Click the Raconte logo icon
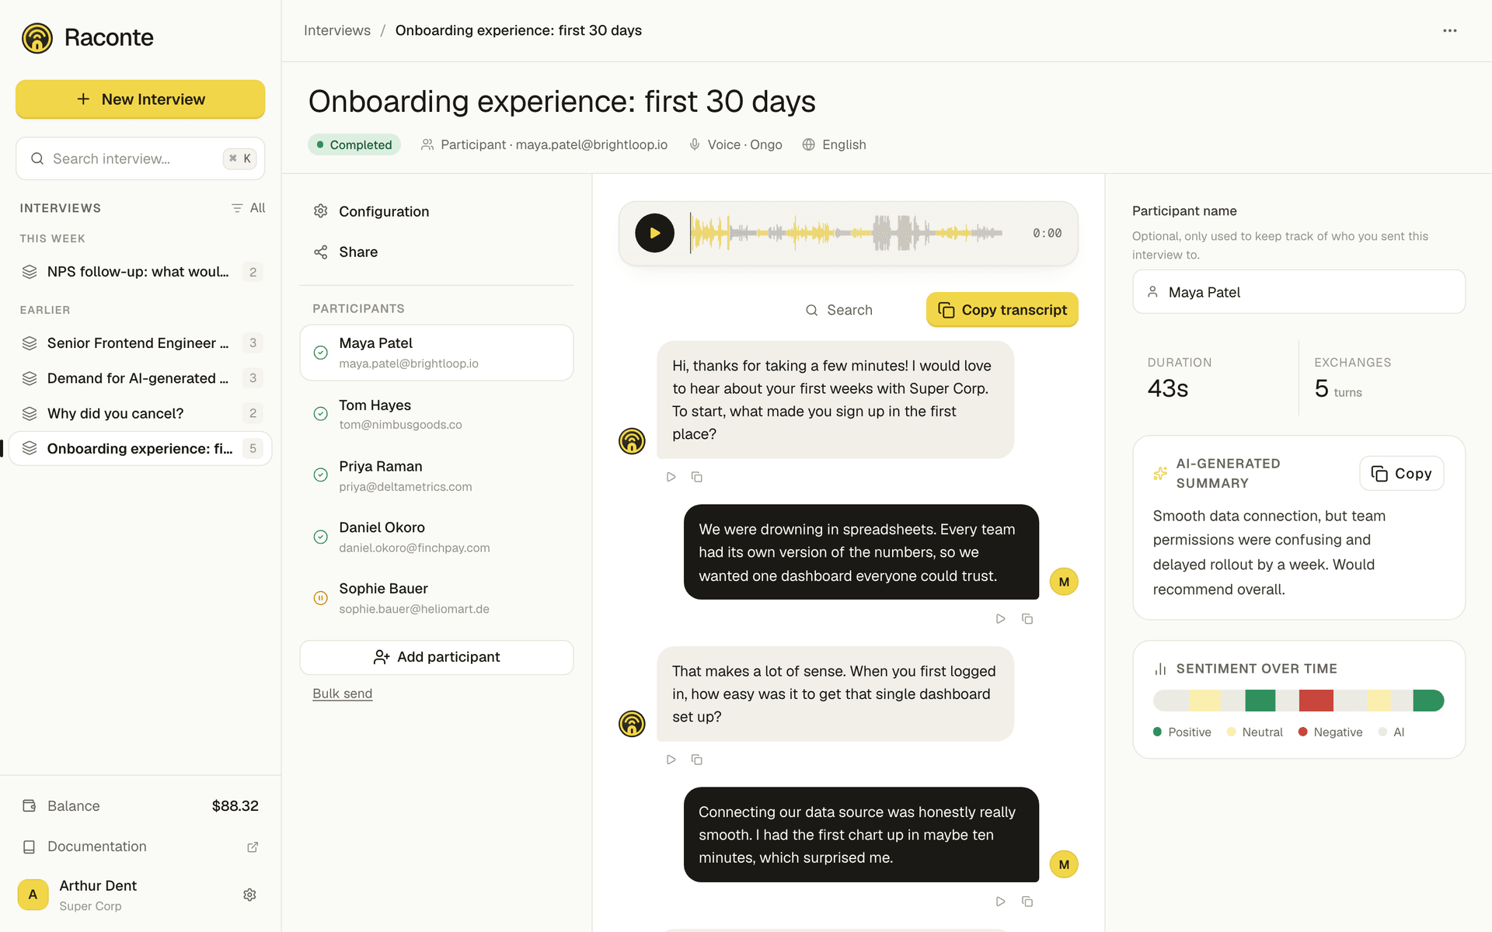Image resolution: width=1492 pixels, height=932 pixels. click(x=37, y=37)
